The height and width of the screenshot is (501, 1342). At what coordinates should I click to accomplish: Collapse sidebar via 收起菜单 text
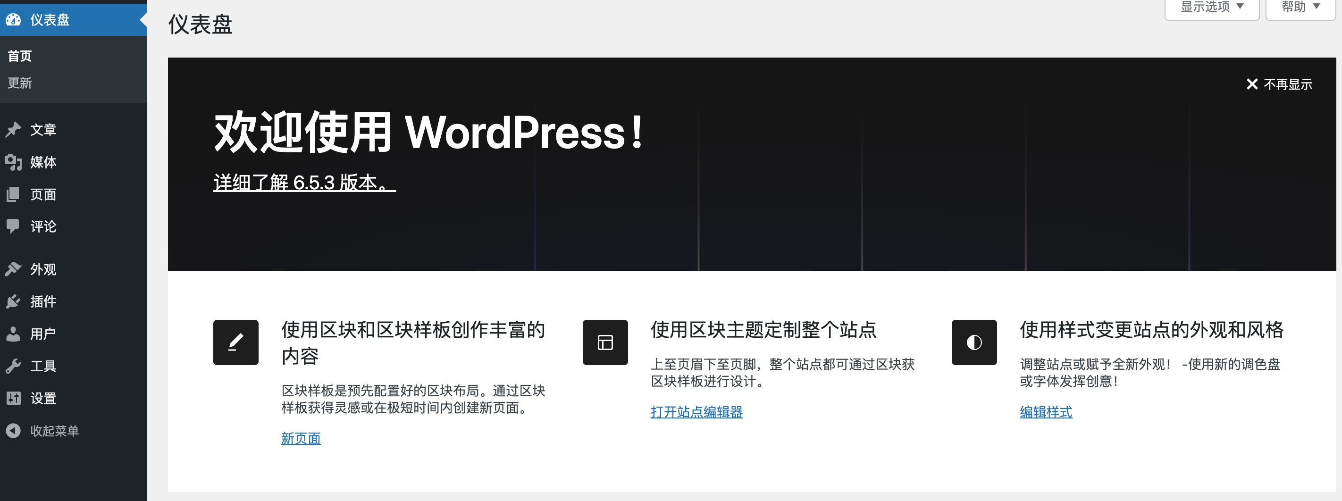[x=55, y=431]
